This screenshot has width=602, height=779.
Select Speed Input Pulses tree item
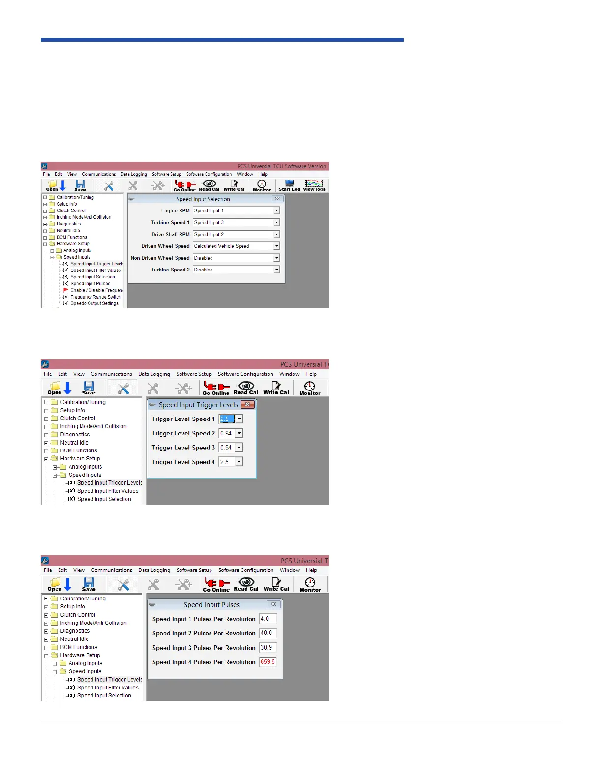tap(90, 284)
